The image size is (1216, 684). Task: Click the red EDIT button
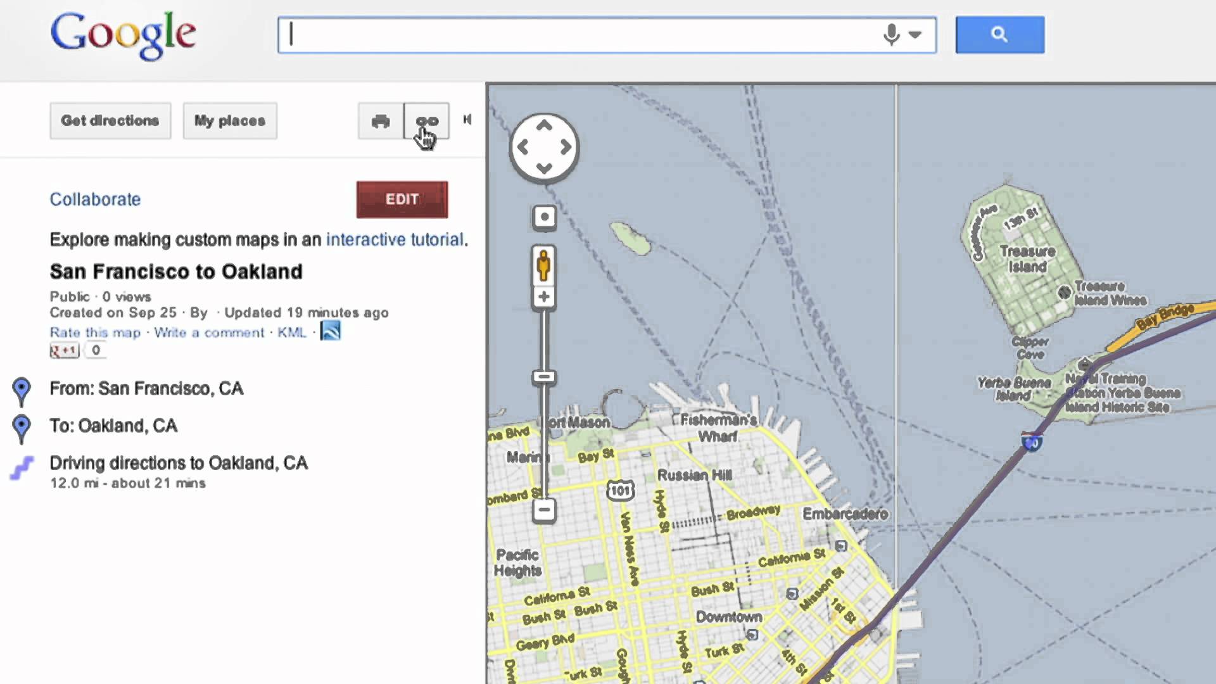coord(401,199)
